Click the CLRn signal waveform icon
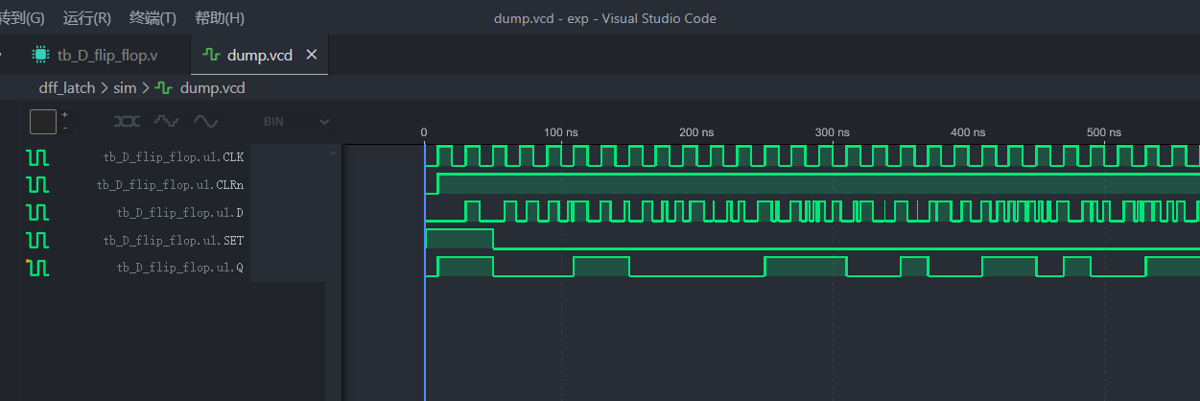The image size is (1200, 401). 37,184
